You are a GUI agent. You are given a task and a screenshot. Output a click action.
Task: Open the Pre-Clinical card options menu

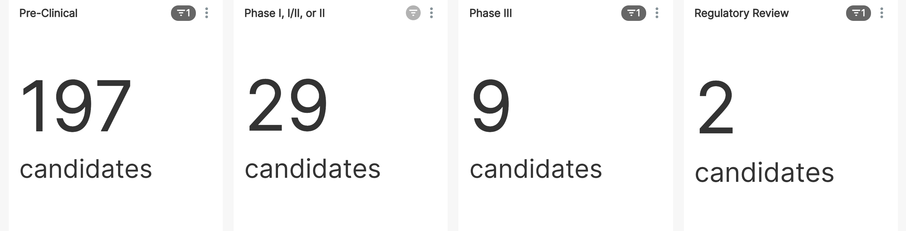point(207,13)
